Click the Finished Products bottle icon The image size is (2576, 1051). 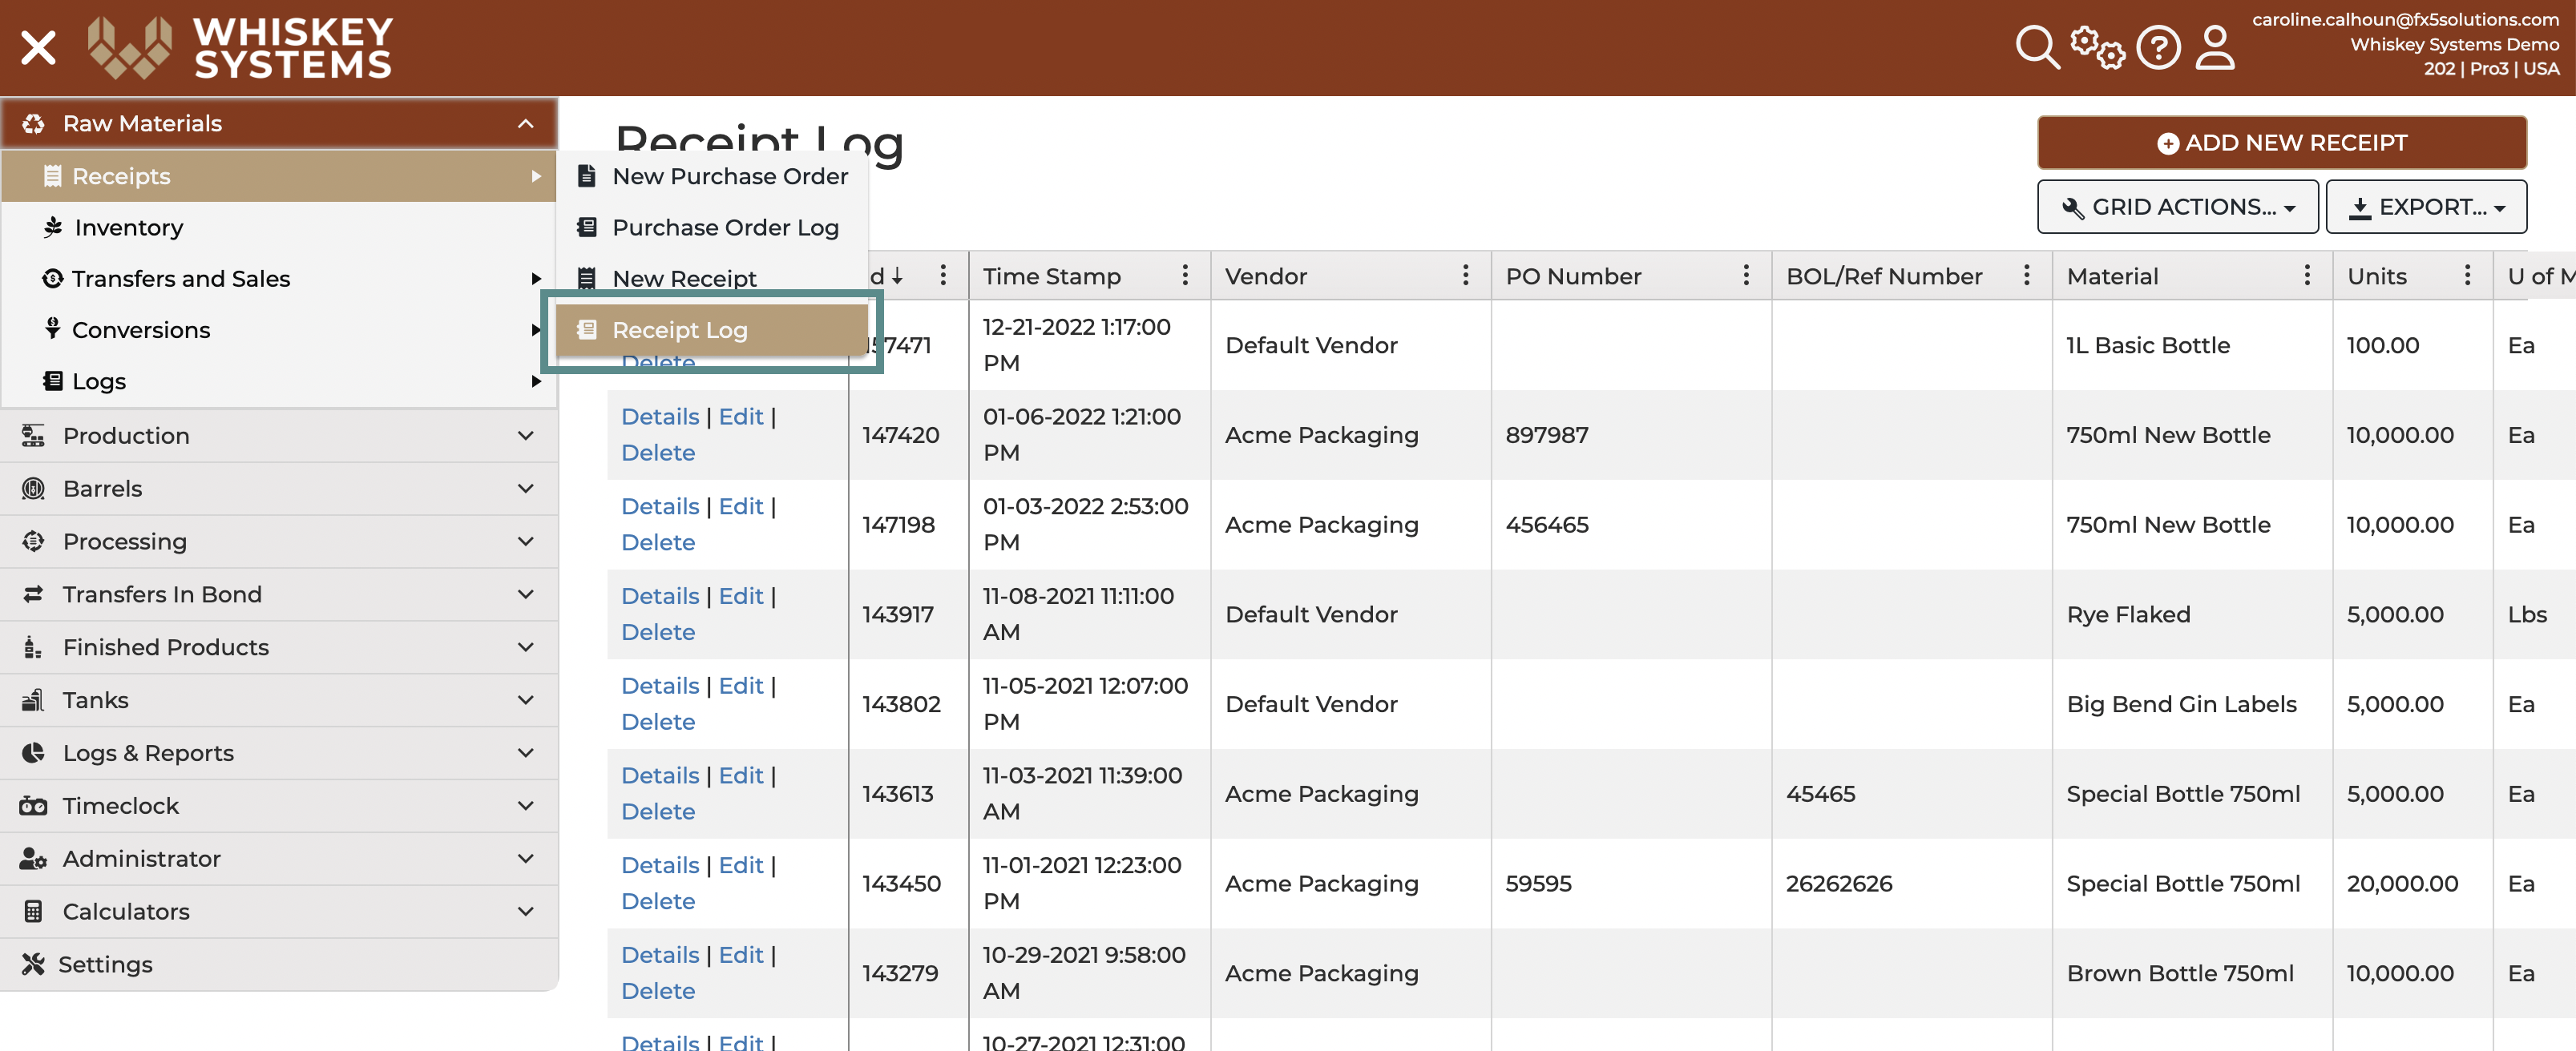tap(33, 647)
